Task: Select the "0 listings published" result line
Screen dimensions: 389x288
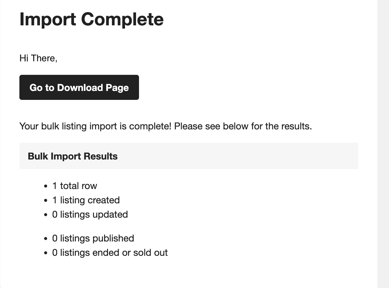Action: tap(93, 238)
